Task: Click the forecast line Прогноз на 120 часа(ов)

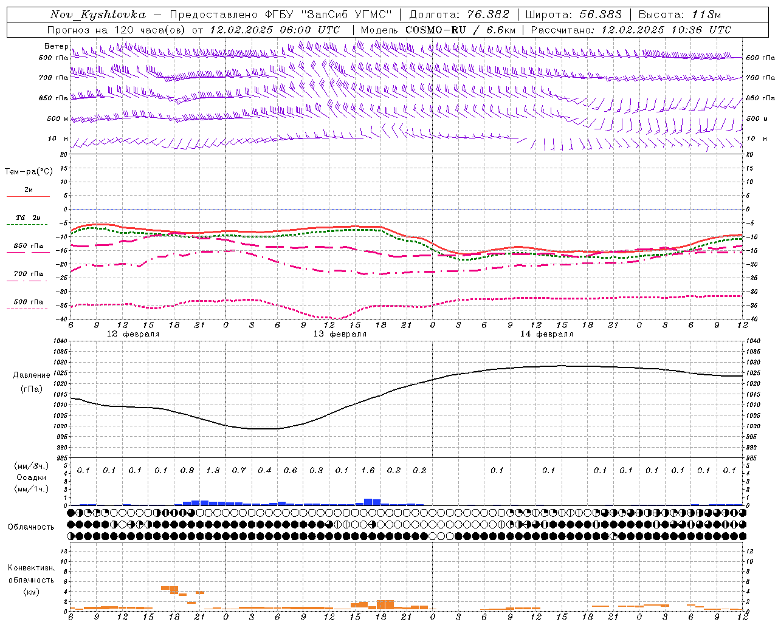Action: click(117, 30)
